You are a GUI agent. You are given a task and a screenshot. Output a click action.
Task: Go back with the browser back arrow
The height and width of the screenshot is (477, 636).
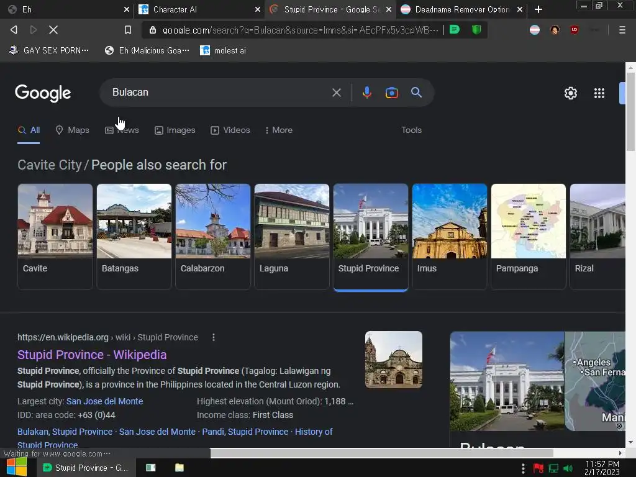coord(14,30)
